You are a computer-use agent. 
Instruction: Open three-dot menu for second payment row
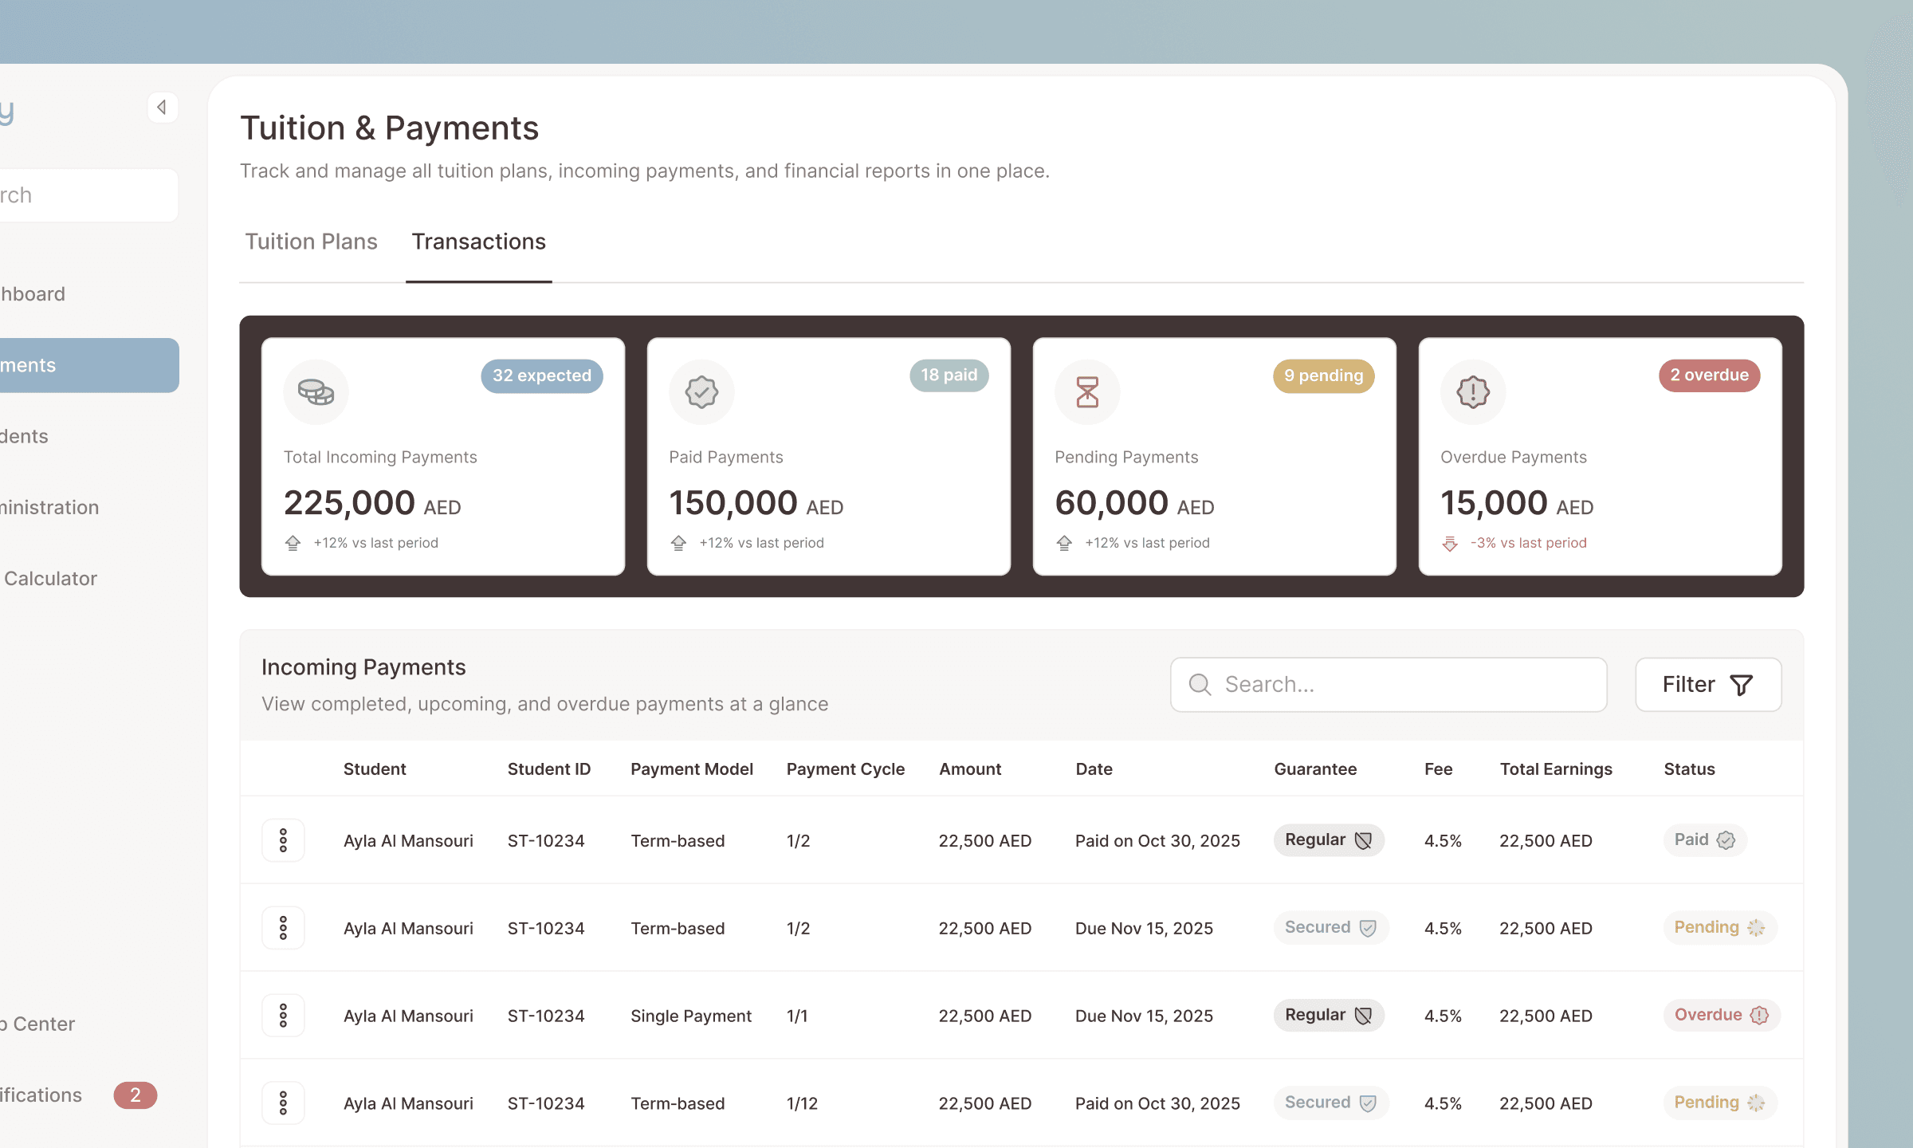pyautogui.click(x=283, y=928)
